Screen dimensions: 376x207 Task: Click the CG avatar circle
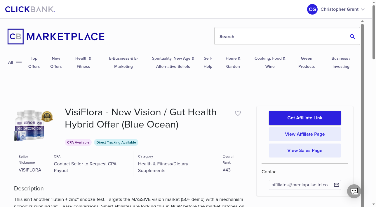pyautogui.click(x=312, y=9)
